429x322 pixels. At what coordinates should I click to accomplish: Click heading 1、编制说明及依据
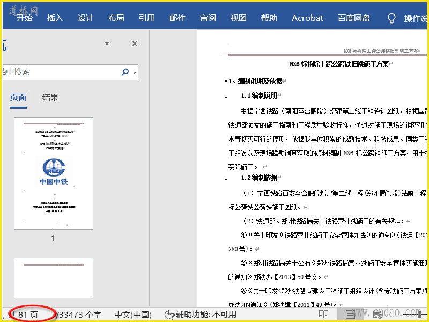pyautogui.click(x=256, y=81)
